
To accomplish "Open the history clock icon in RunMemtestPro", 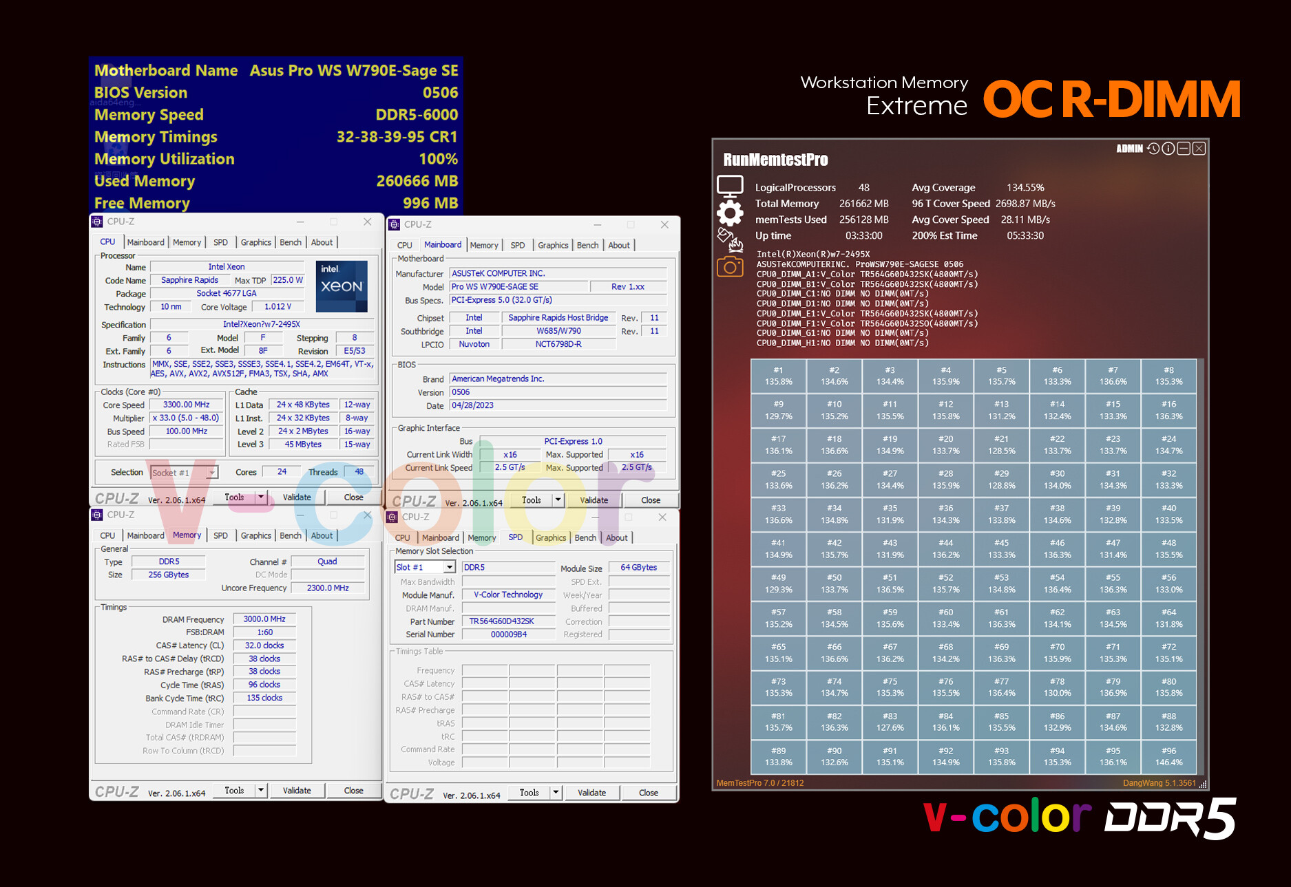I will tap(1153, 149).
